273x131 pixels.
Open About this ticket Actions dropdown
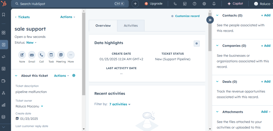[62, 76]
